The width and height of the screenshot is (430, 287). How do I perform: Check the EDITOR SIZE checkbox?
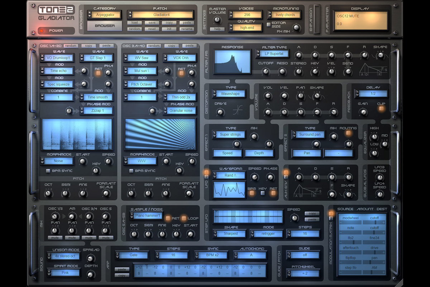pyautogui.click(x=268, y=24)
